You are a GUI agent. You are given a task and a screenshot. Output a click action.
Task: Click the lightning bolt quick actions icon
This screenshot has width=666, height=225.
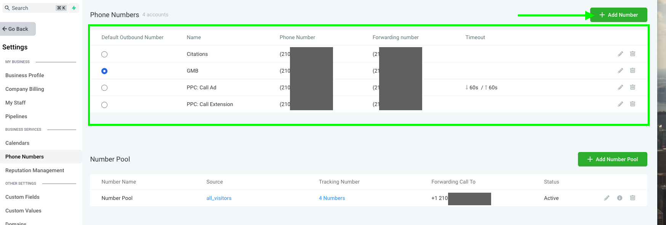click(x=74, y=8)
